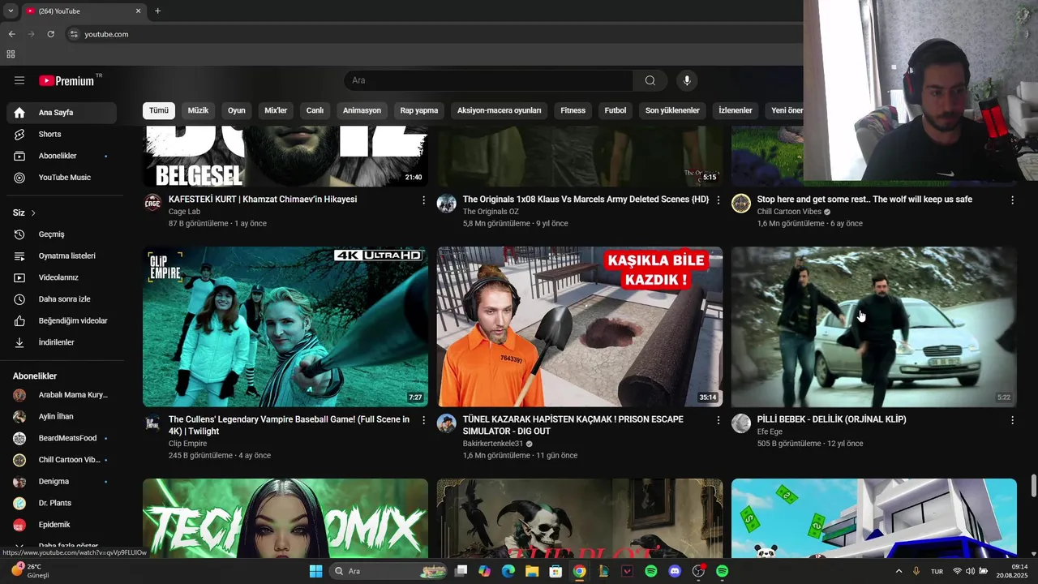Go back in Chrome
This screenshot has width=1038, height=584.
(11, 34)
